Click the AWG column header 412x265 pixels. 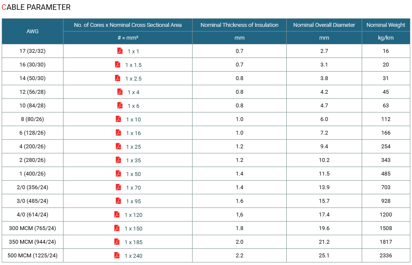(x=32, y=31)
